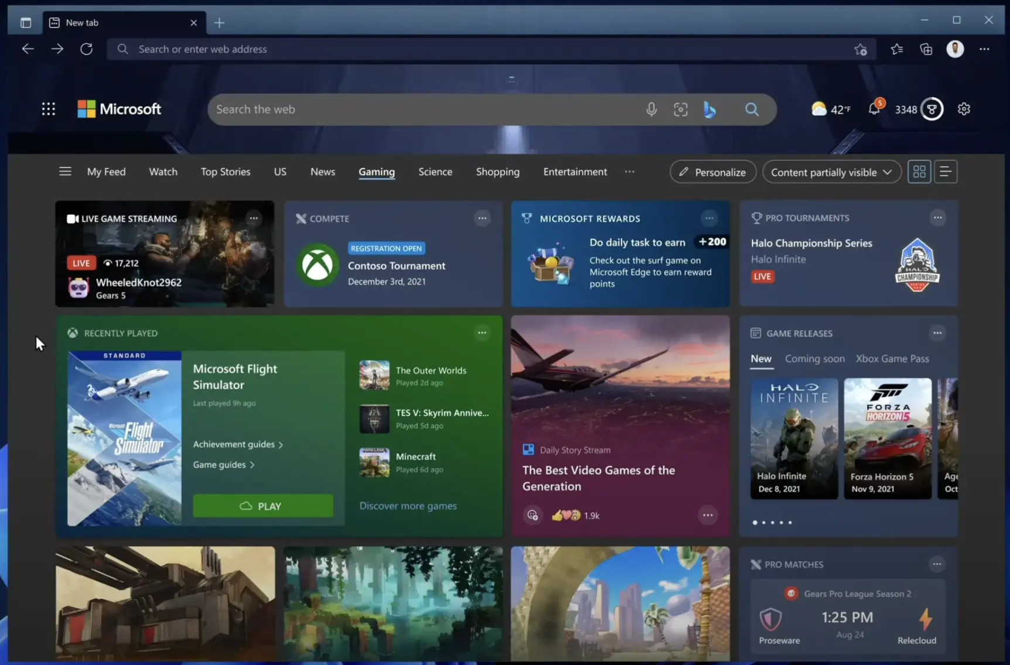Screen dimensions: 1010x665
Task: Select the Top Stories tab
Action: pyautogui.click(x=226, y=172)
